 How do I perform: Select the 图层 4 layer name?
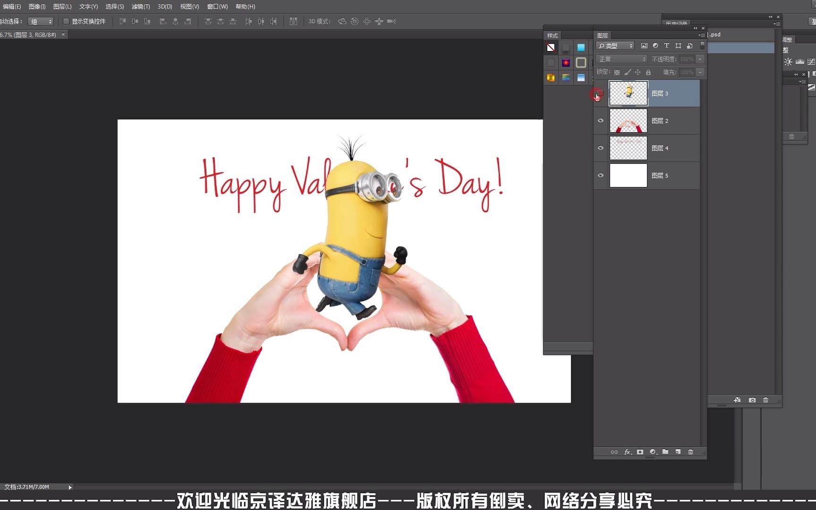660,148
